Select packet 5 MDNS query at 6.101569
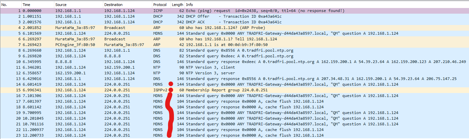Image resolution: width=469 pixels, height=139 pixels. [234, 33]
